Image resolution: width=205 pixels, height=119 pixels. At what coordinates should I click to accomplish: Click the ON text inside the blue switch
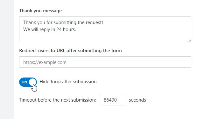click(24, 82)
